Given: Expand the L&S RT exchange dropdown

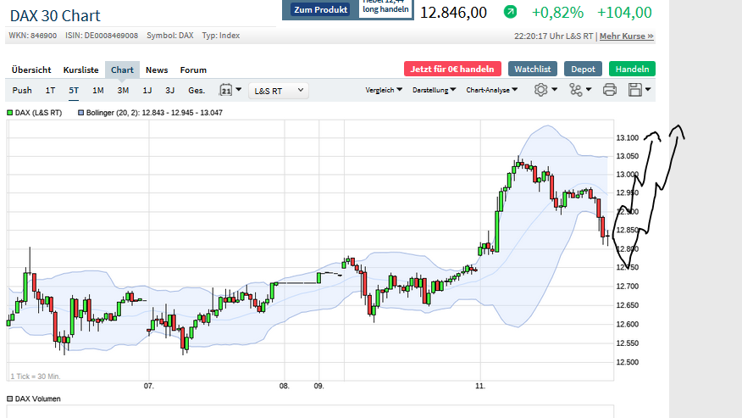Looking at the screenshot, I should (278, 90).
